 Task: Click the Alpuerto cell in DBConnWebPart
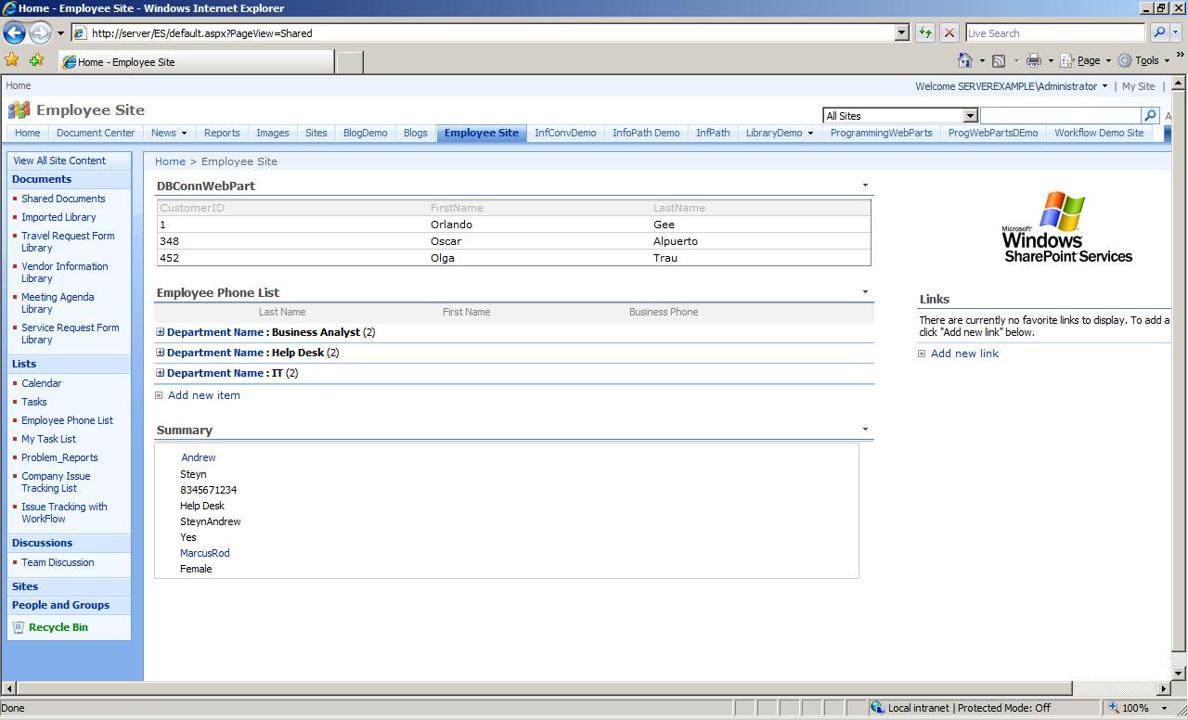[x=676, y=241]
